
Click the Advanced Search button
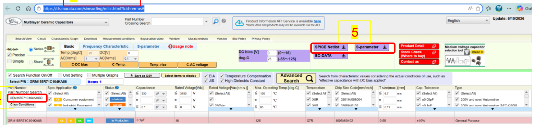296,78
